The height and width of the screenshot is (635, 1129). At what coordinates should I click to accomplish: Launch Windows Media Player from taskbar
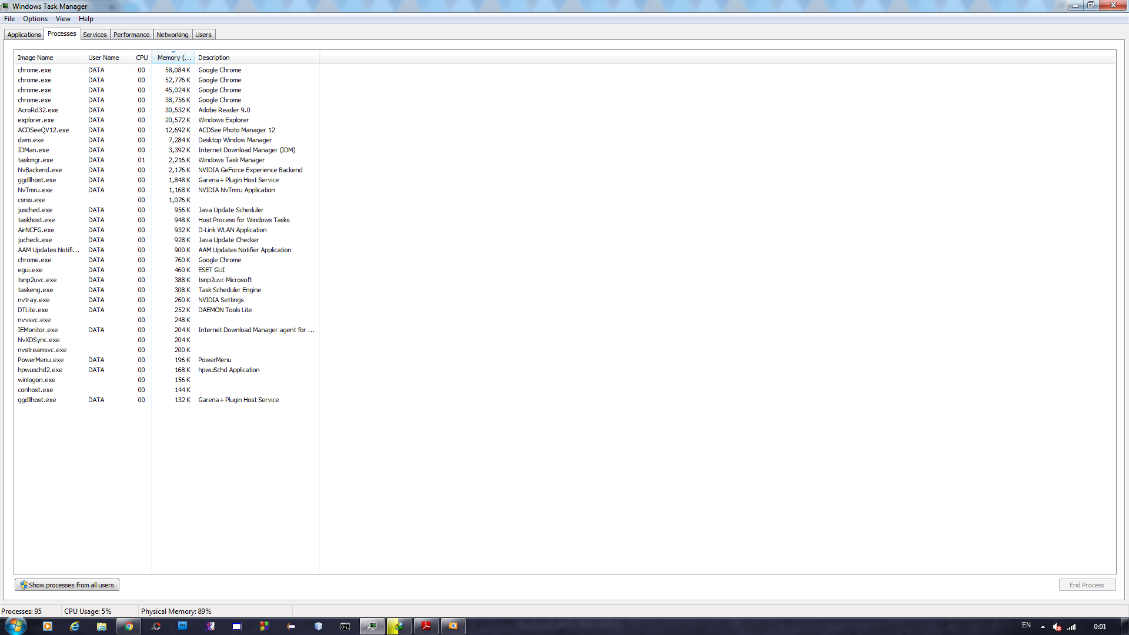48,626
